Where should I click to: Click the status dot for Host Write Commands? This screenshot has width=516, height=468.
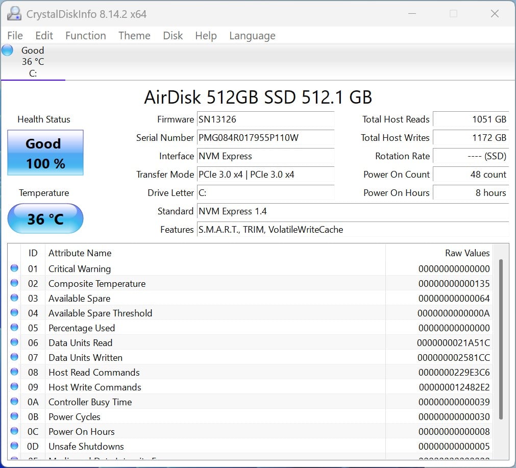(x=14, y=386)
